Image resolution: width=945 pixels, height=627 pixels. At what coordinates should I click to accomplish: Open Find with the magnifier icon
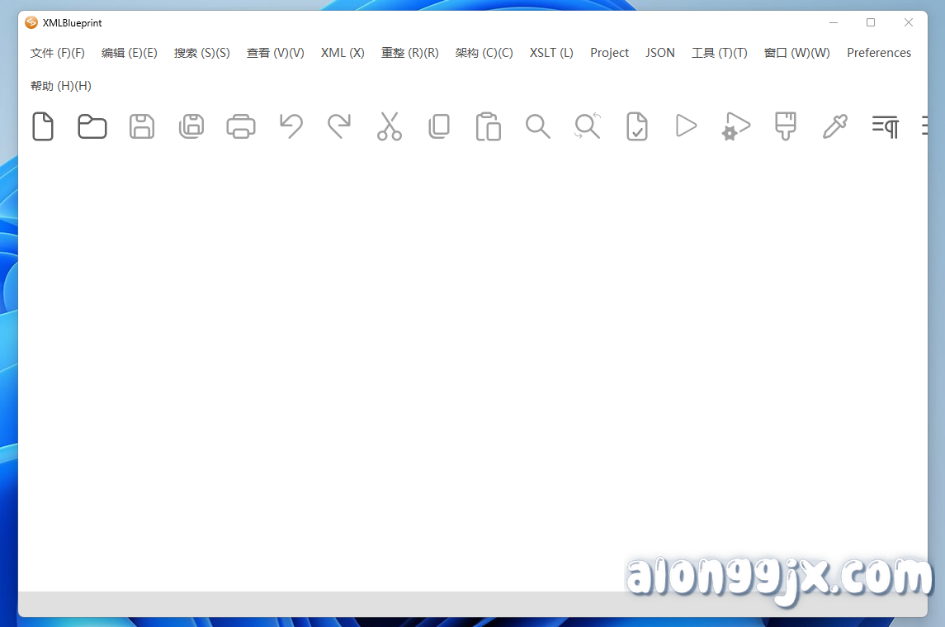click(x=538, y=126)
